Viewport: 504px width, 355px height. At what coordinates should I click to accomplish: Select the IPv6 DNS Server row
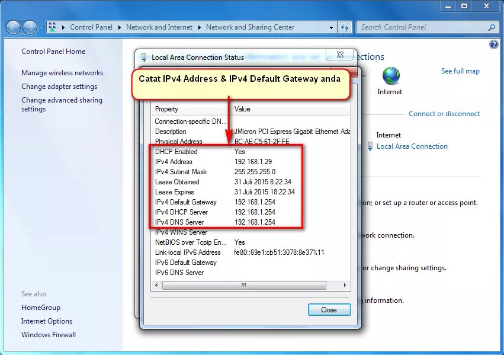click(x=251, y=273)
